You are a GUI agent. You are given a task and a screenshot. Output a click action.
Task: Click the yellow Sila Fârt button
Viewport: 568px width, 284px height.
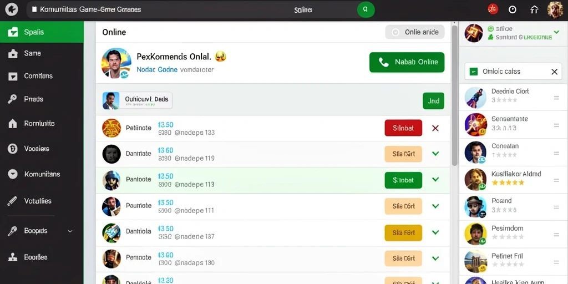point(403,232)
